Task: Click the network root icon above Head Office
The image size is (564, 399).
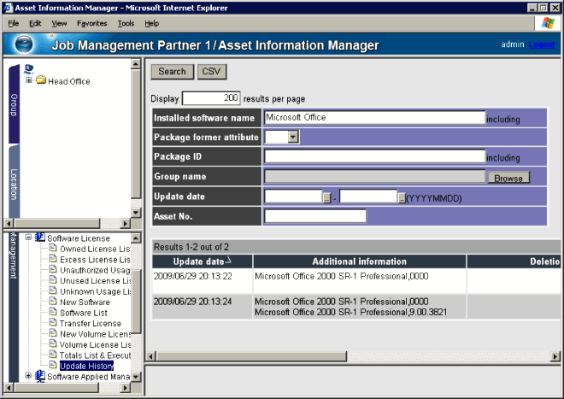Action: (x=29, y=69)
